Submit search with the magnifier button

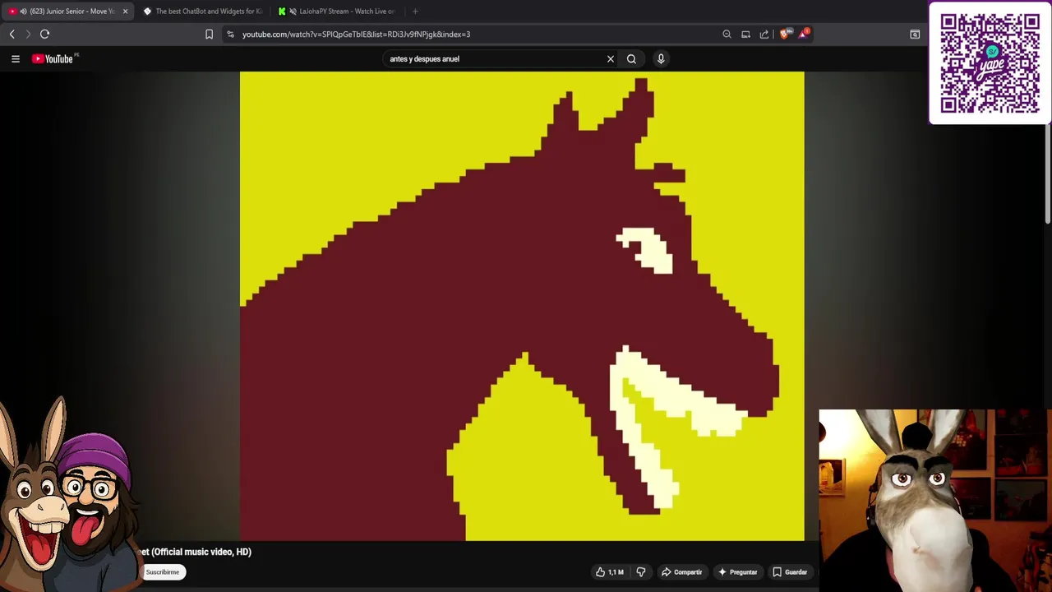point(631,58)
